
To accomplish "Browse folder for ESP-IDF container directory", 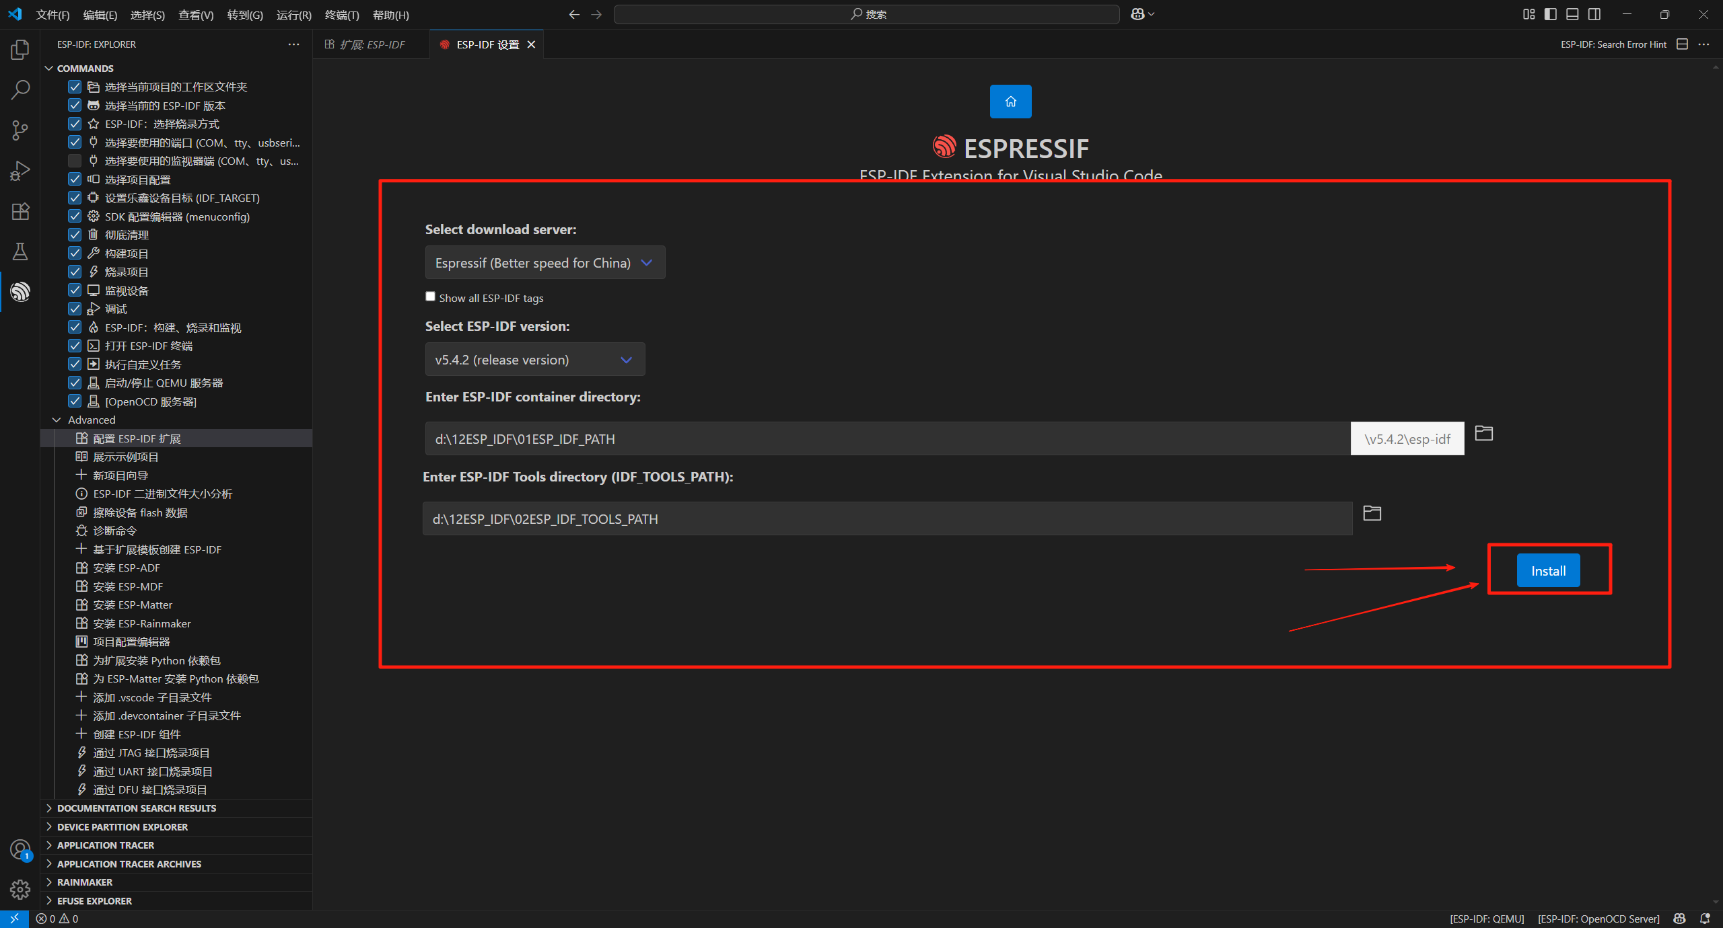I will coord(1483,433).
